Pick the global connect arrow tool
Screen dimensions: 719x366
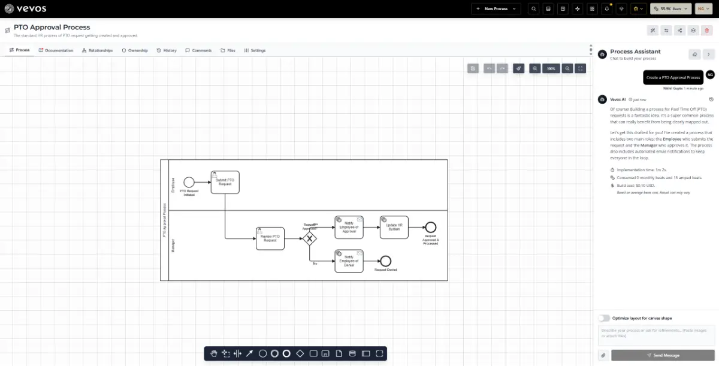250,354
